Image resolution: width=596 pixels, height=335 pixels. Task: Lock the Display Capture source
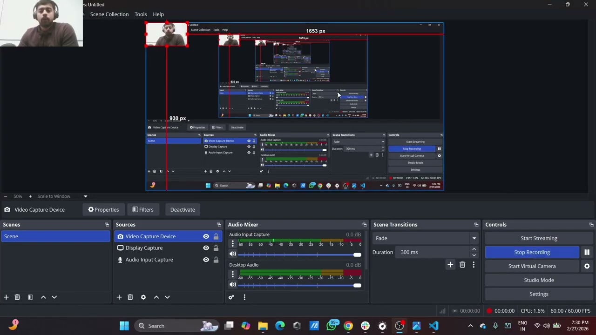(216, 248)
